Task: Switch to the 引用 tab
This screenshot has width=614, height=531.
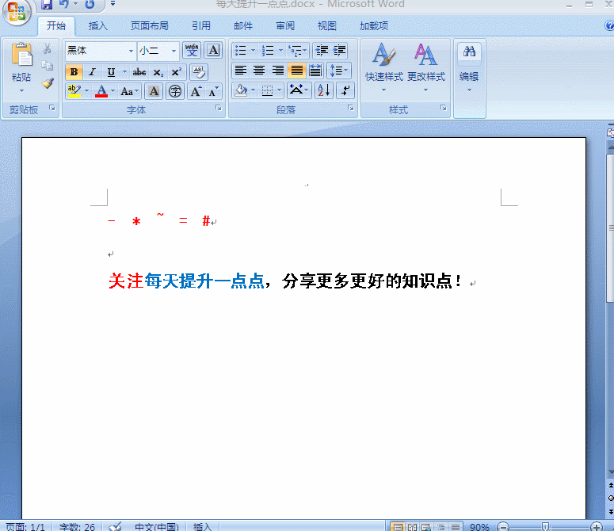Action: (x=201, y=26)
